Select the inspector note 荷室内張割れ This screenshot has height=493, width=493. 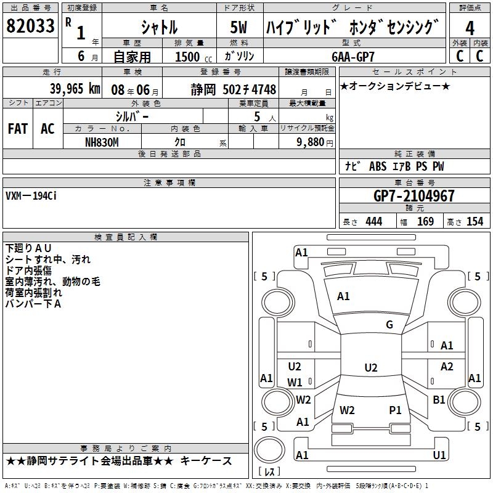pyautogui.click(x=34, y=292)
